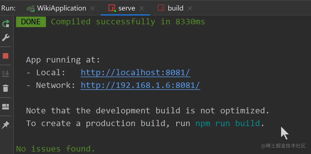Image resolution: width=311 pixels, height=154 pixels.
Task: Clear console output with trash icon
Action: (x=6, y=88)
